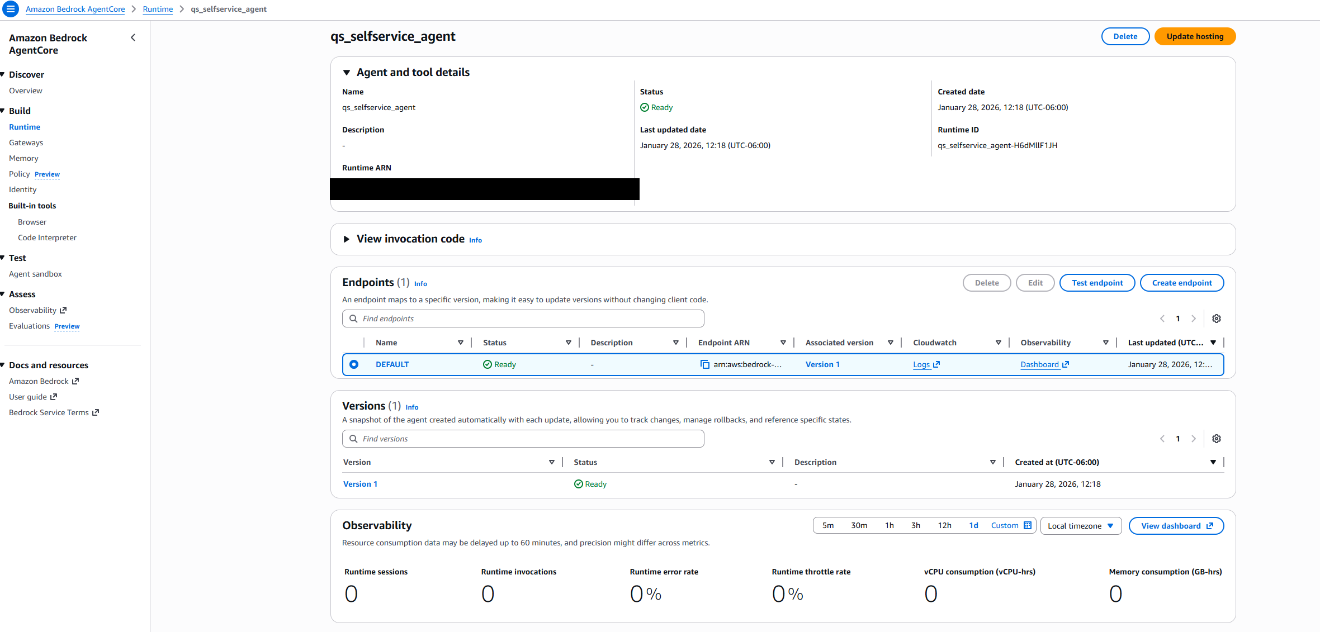Sort Versions by Status column arrow
This screenshot has width=1320, height=632.
[772, 462]
